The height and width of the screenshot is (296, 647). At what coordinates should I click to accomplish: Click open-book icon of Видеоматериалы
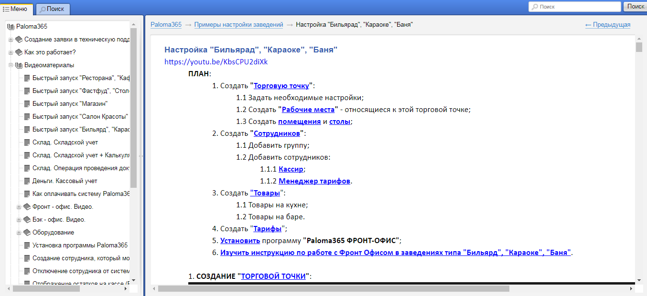point(19,65)
